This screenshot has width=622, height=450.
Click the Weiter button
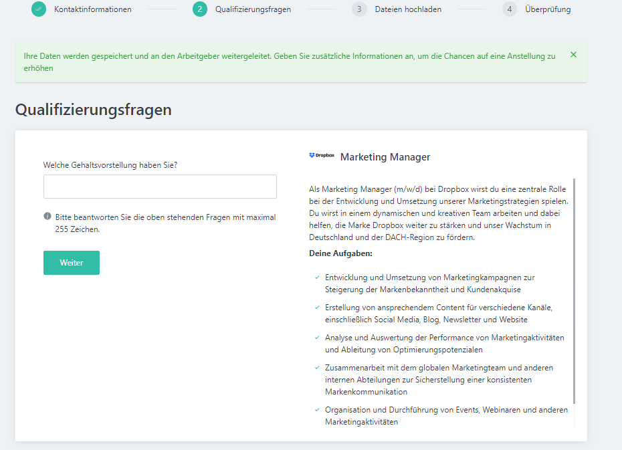[72, 263]
